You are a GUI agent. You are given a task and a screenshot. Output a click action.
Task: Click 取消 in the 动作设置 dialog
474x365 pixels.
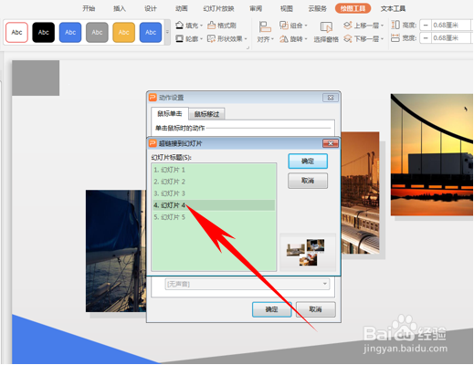click(316, 309)
